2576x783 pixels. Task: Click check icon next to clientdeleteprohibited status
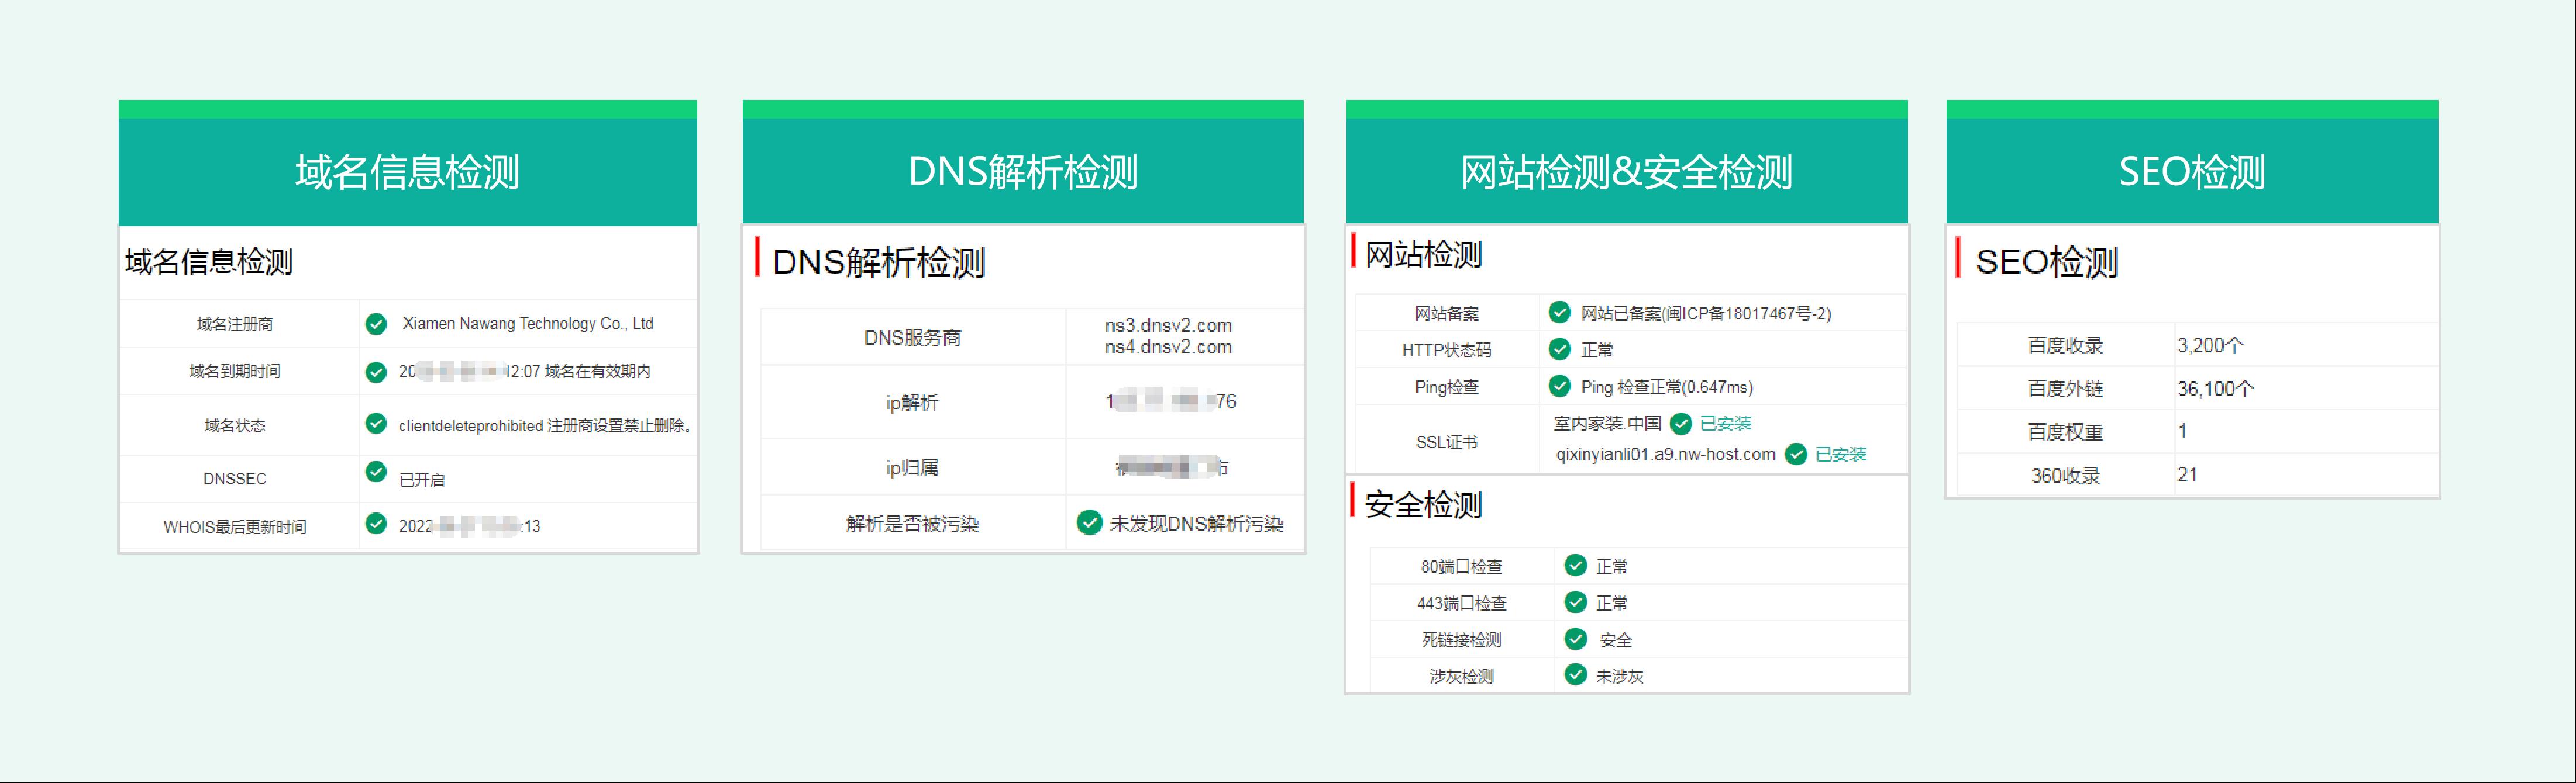(x=376, y=424)
